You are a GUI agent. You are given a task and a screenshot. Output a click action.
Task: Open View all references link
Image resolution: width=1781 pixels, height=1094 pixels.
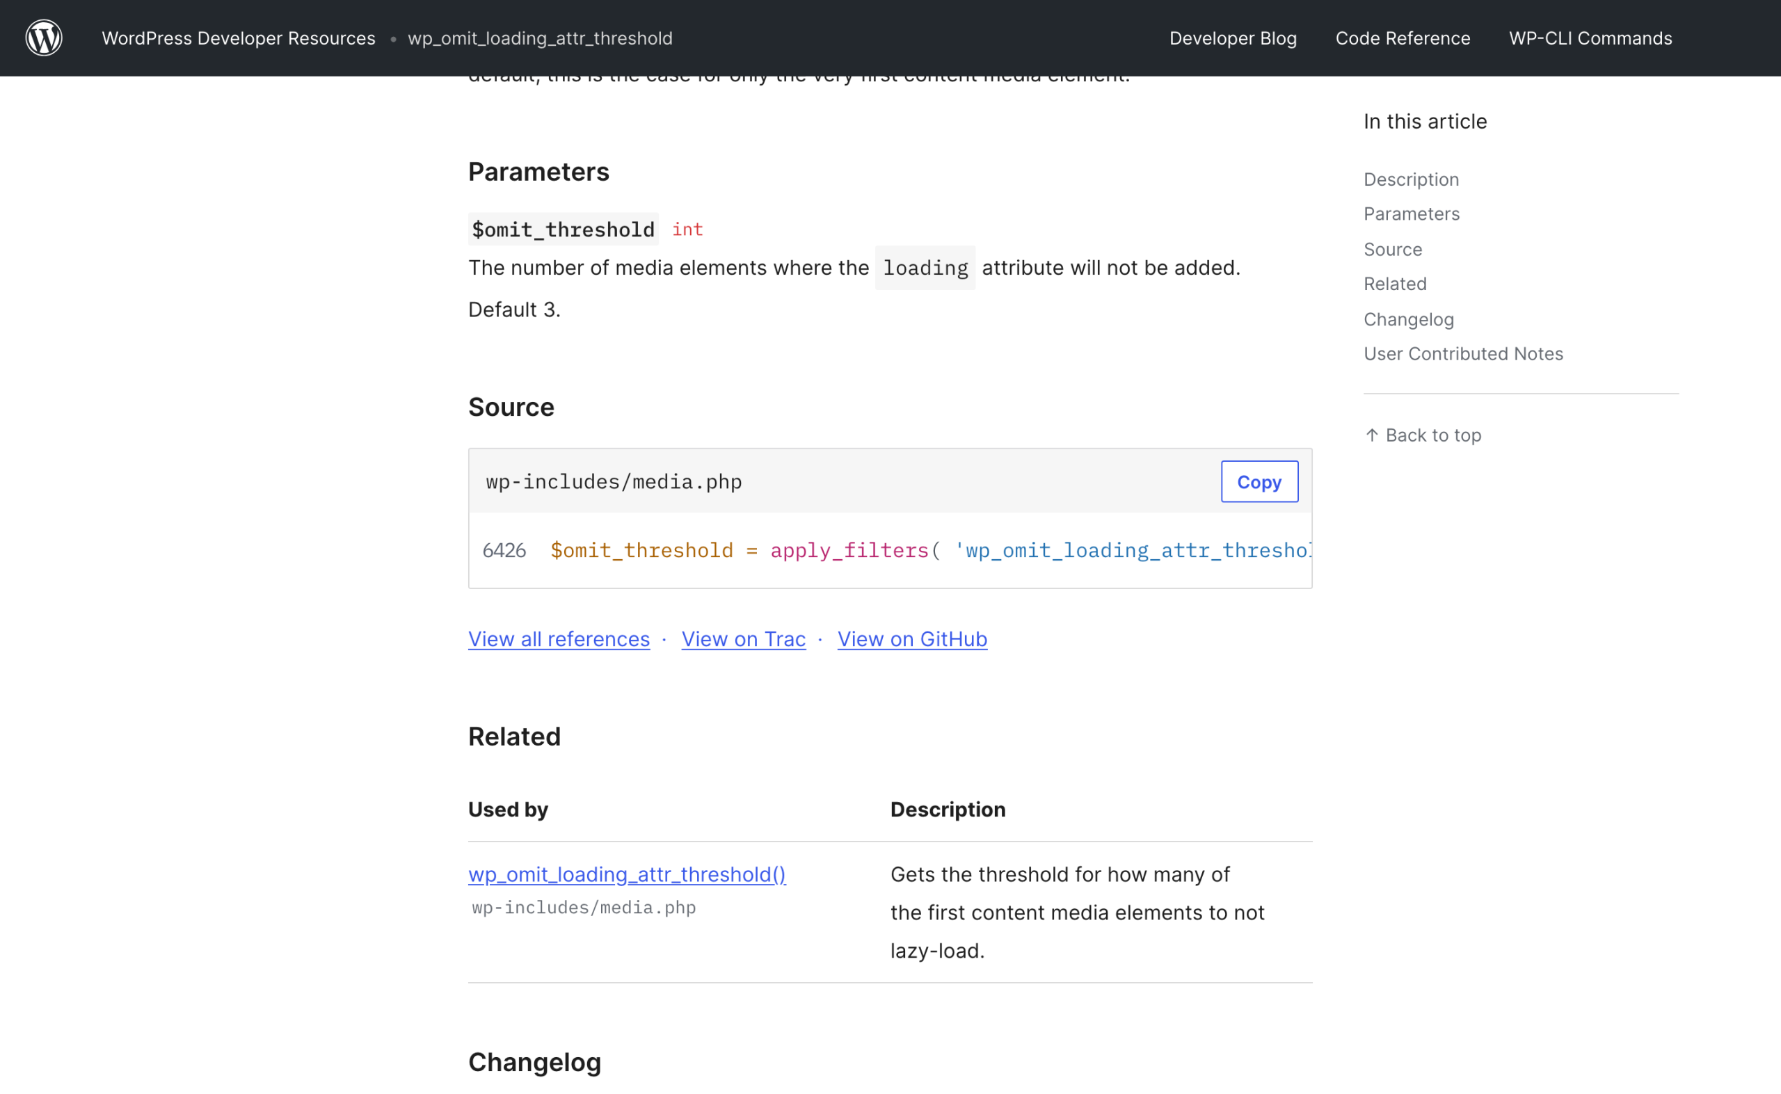559,639
